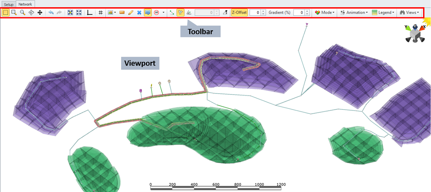Zoom to full extents icon

pos(79,13)
